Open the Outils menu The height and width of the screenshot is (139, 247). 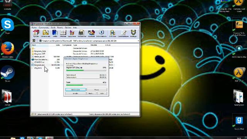point(53,27)
